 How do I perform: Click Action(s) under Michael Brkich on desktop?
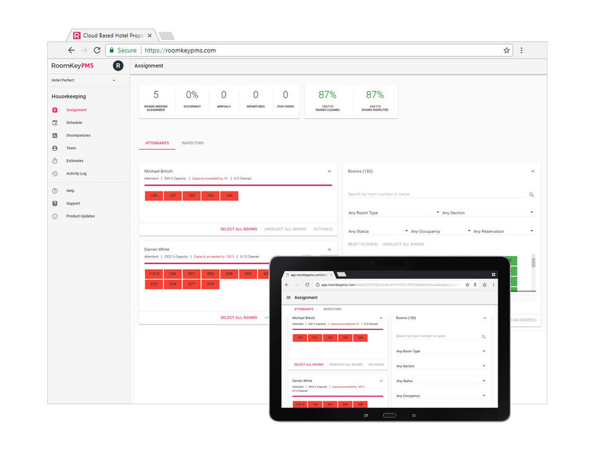pos(324,229)
